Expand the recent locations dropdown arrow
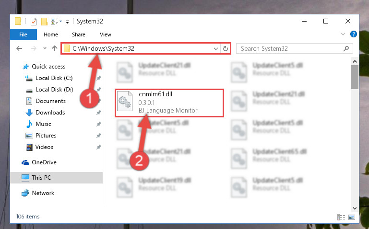The width and height of the screenshot is (369, 229). tap(45, 48)
